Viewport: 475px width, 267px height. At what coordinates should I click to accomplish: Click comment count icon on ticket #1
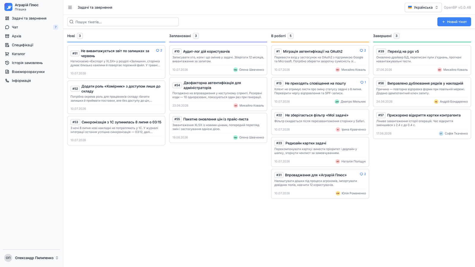click(x=361, y=50)
